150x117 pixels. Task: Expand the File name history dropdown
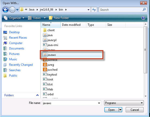click(x=99, y=103)
